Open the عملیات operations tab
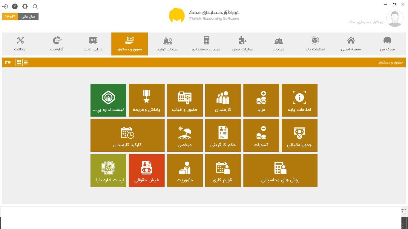 point(278,44)
